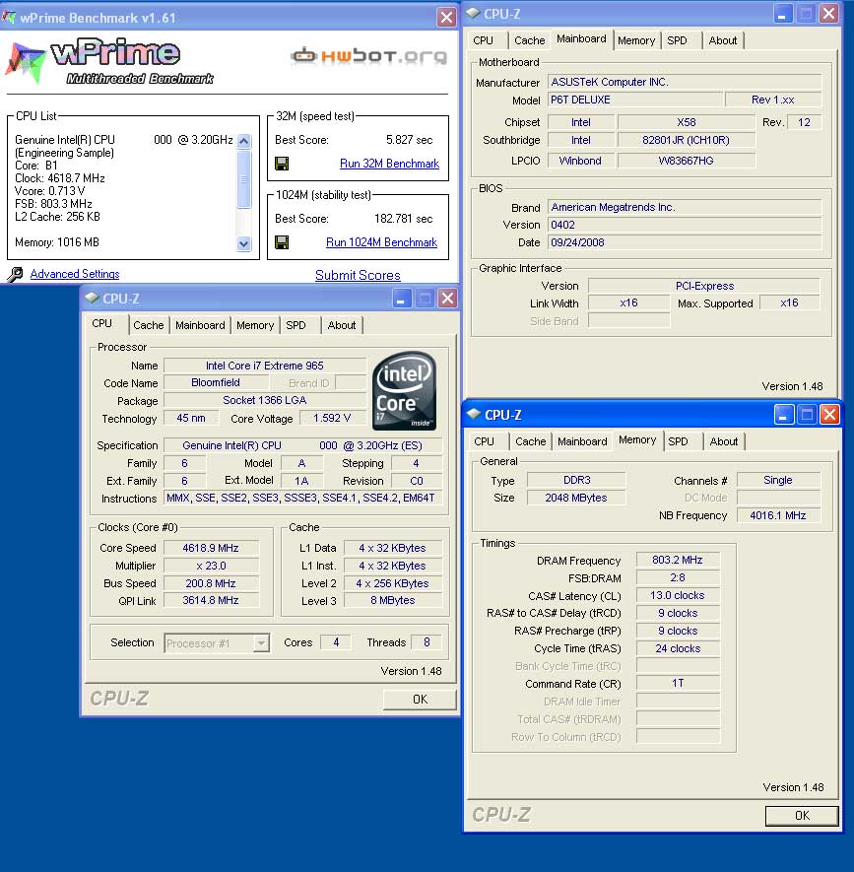The width and height of the screenshot is (854, 872).
Task: Click the 182.781 sec best score
Action: (403, 219)
